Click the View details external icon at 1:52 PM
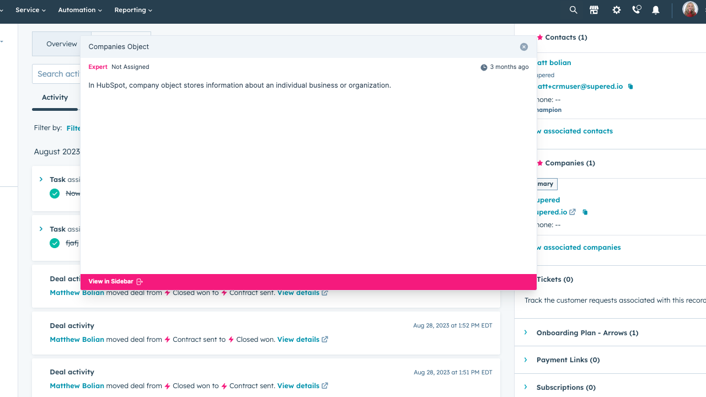Viewport: 706px width, 397px height. click(x=325, y=339)
